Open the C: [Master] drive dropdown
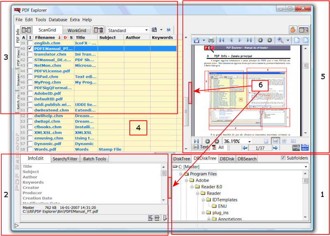Image resolution: width=330 pixels, height=236 pixels. (306, 167)
